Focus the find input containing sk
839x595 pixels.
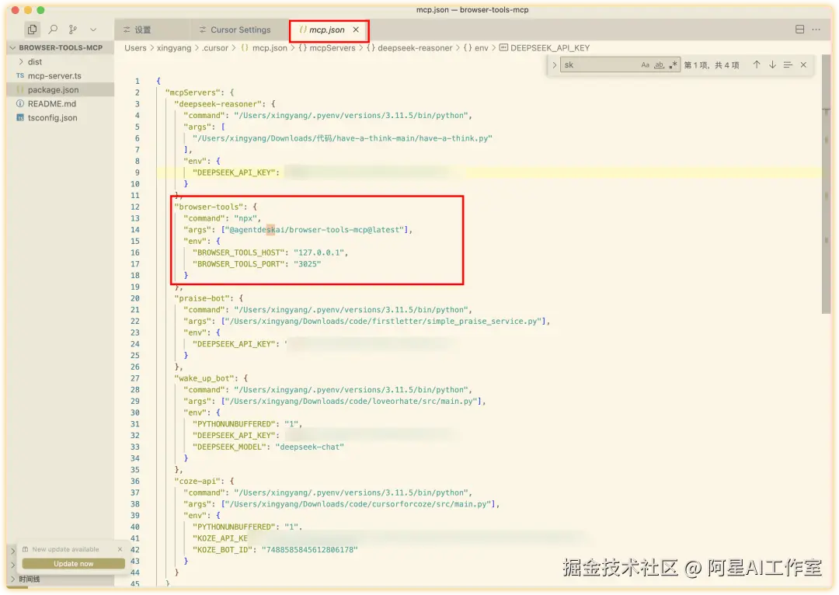pos(599,64)
